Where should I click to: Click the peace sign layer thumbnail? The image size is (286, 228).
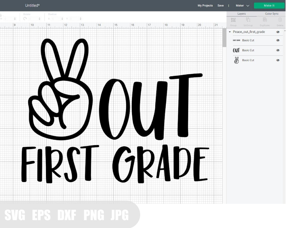point(236,60)
